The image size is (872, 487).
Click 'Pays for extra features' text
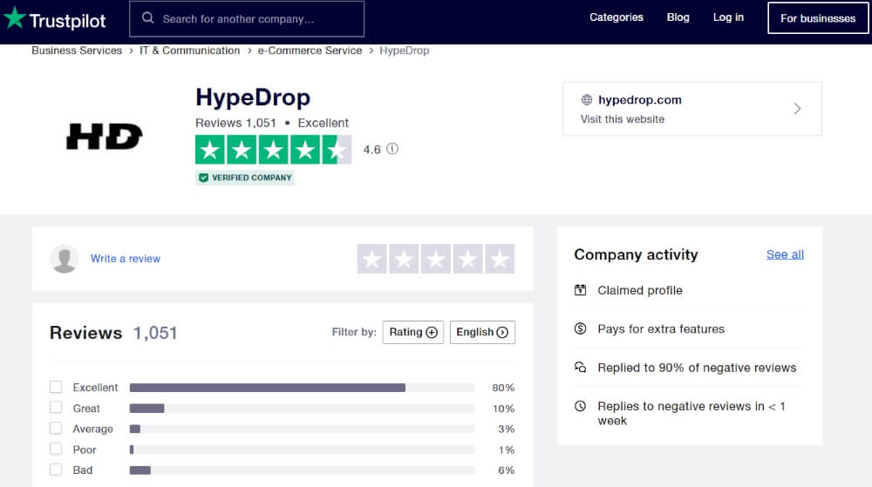point(661,328)
